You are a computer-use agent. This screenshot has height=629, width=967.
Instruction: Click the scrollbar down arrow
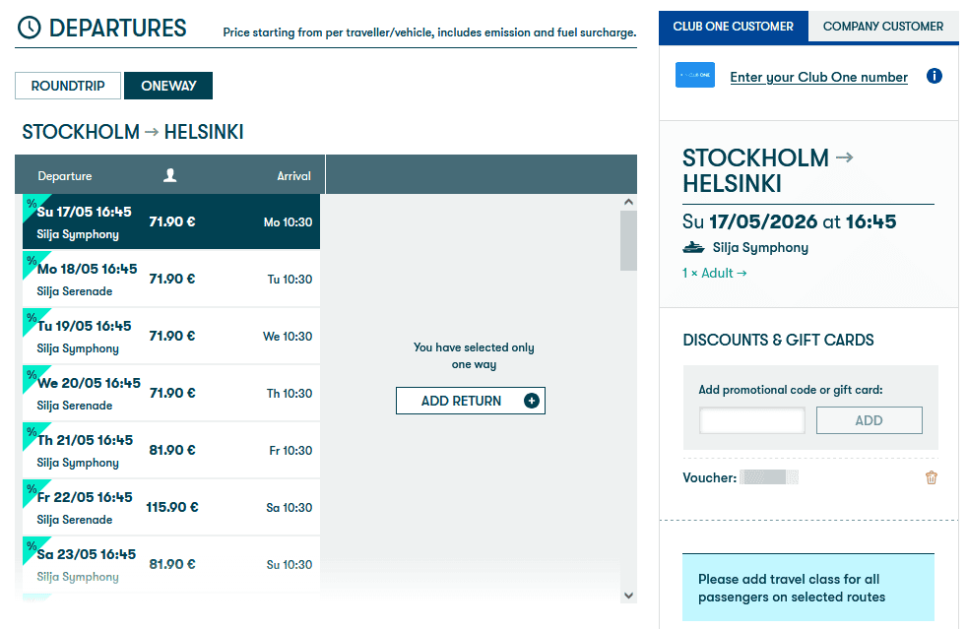pyautogui.click(x=627, y=595)
